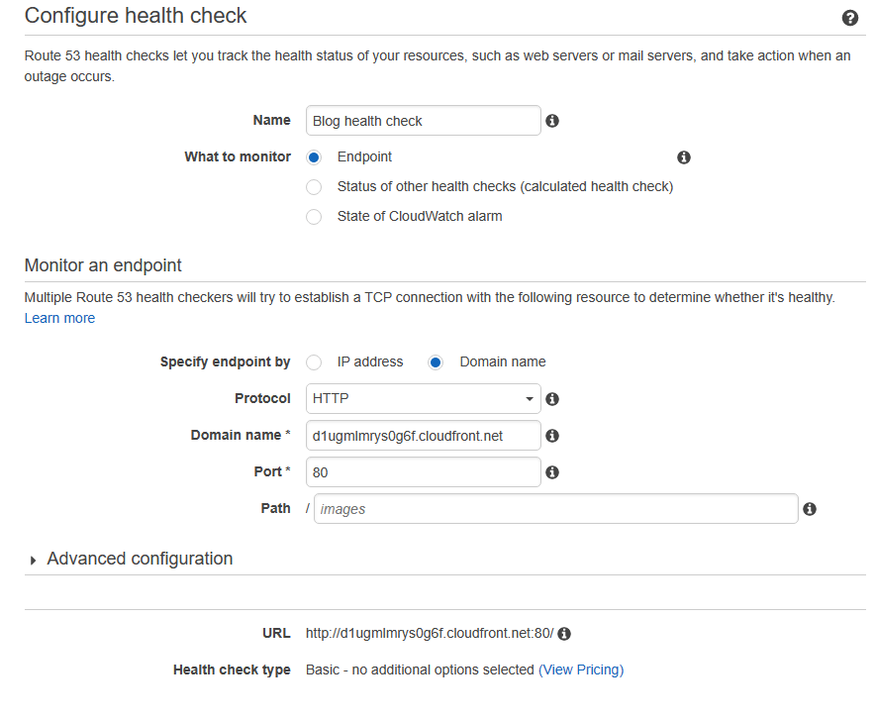The width and height of the screenshot is (876, 721).
Task: Click info icon beside the URL value
Action: coord(564,634)
